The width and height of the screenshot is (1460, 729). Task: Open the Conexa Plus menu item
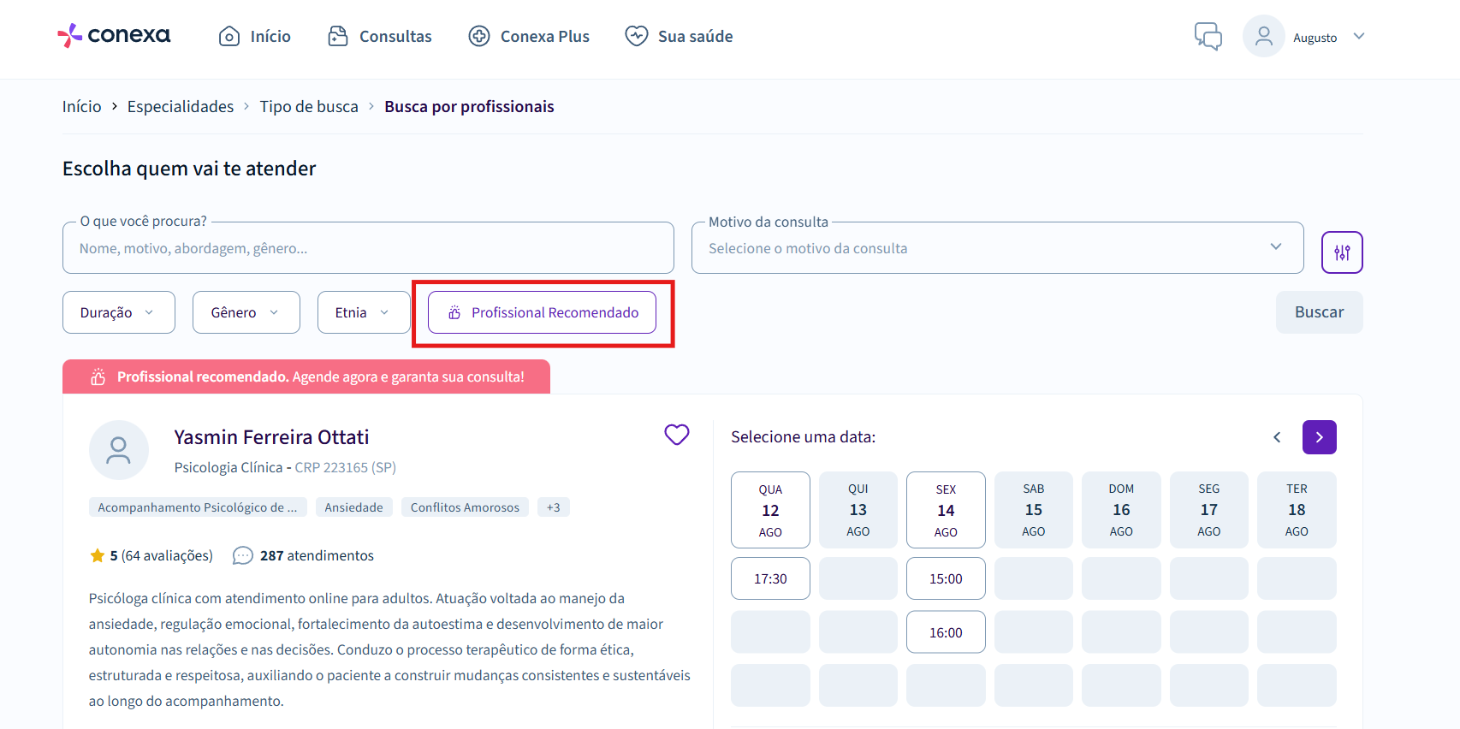pyautogui.click(x=529, y=36)
